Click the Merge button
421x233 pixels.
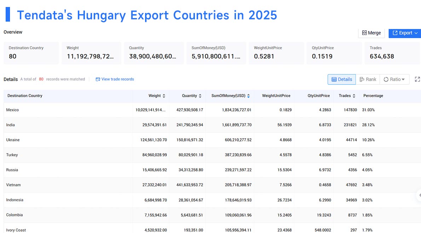[x=371, y=33]
